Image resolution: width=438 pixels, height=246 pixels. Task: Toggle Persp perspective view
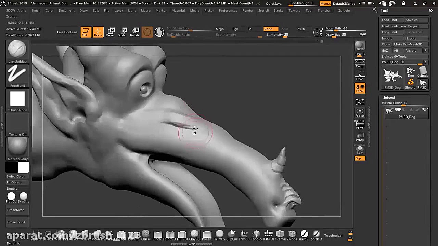[x=360, y=64]
